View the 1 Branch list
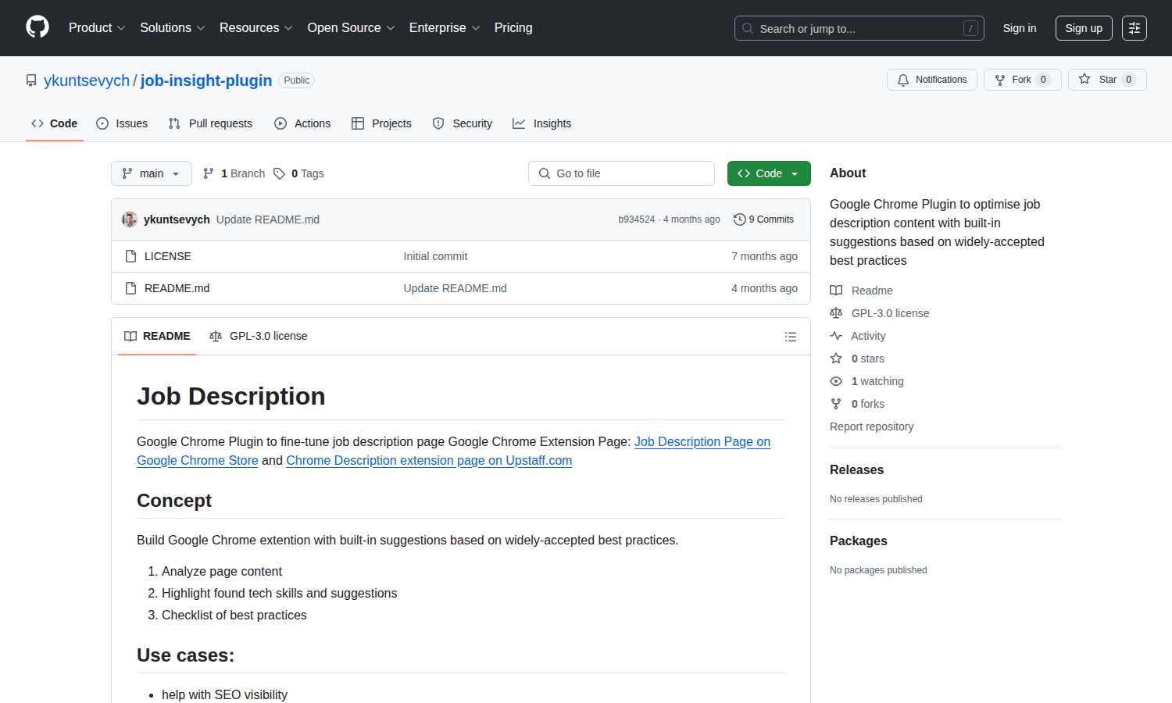This screenshot has width=1172, height=703. pyautogui.click(x=234, y=173)
